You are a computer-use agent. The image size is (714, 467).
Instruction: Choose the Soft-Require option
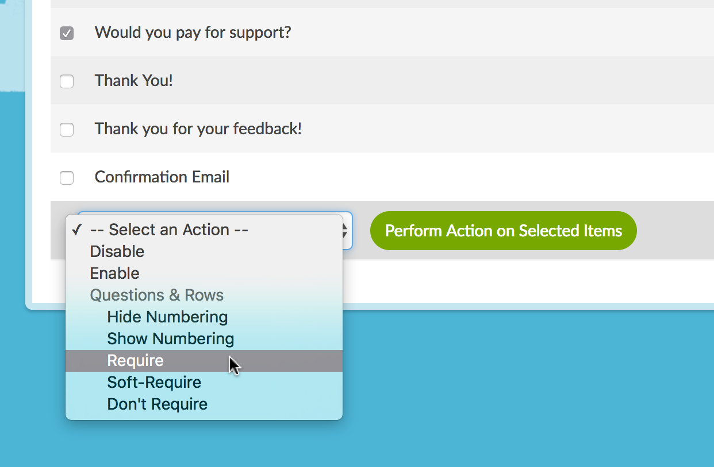point(154,383)
